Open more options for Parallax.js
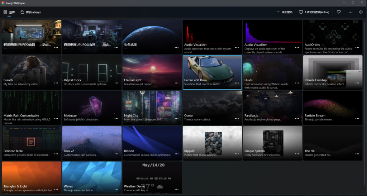Image resolution: width=367 pixels, height=196 pixels. point(297,118)
